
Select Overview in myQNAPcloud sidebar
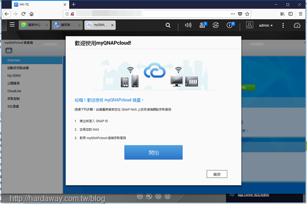point(32,60)
